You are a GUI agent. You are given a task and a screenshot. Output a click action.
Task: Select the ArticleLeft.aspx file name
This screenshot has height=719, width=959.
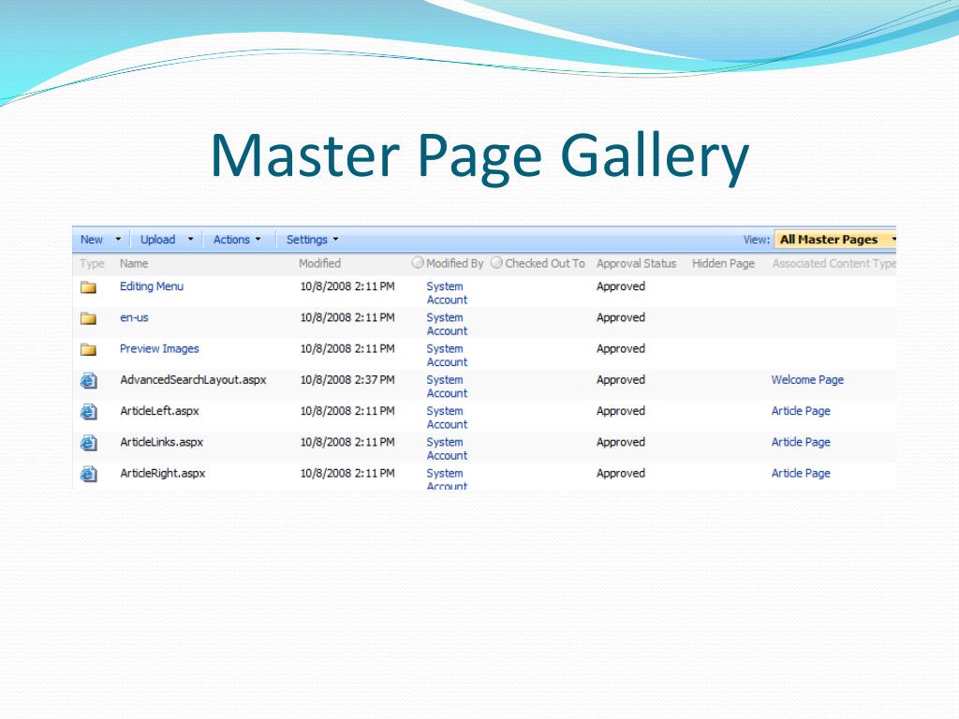point(159,411)
